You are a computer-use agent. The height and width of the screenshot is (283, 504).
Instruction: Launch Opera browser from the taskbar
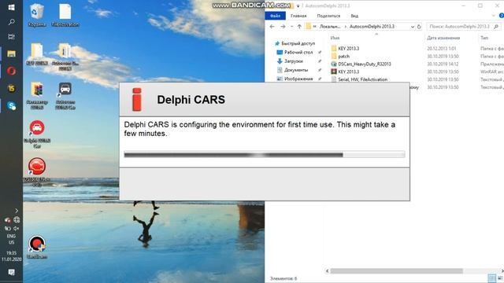pos(11,71)
